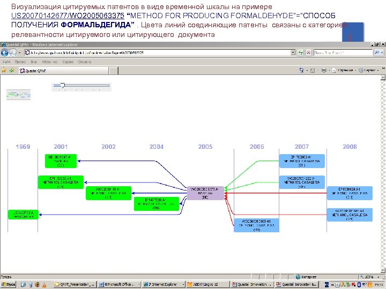
Task: Click the Home page icon in the command bar
Action: pos(301,70)
